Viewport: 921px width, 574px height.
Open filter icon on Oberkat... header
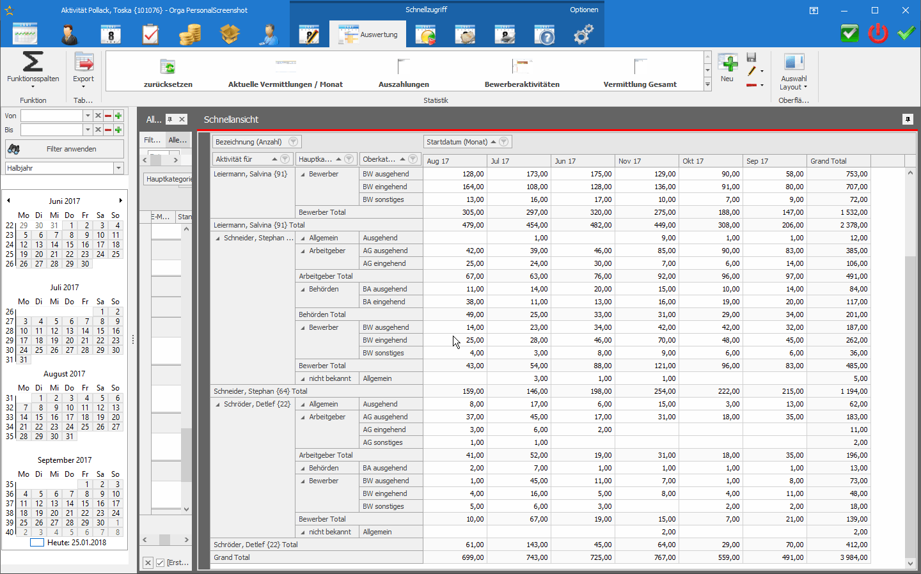(x=413, y=159)
